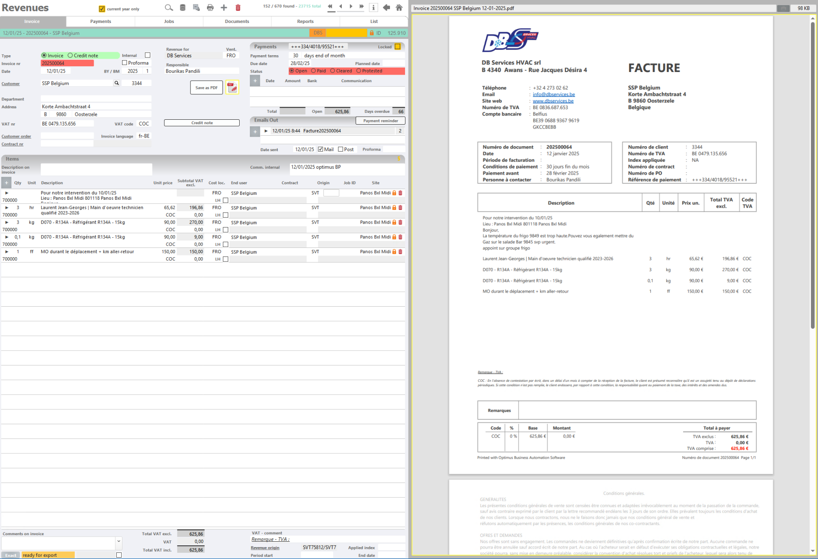
Task: Click the home icon in toolbar
Action: [x=399, y=8]
